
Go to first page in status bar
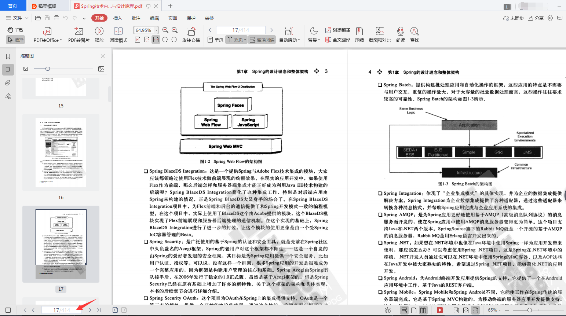[x=25, y=310]
